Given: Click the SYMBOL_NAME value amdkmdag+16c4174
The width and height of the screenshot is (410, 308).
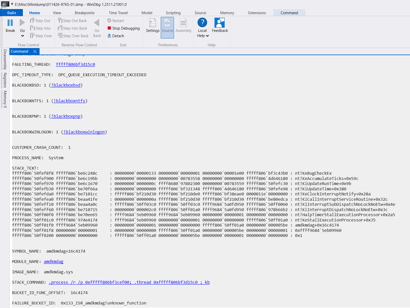Looking at the screenshot, I should (x=66, y=251).
